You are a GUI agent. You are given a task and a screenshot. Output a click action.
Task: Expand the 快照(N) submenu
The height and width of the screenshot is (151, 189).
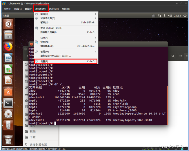pyautogui.click(x=66, y=42)
